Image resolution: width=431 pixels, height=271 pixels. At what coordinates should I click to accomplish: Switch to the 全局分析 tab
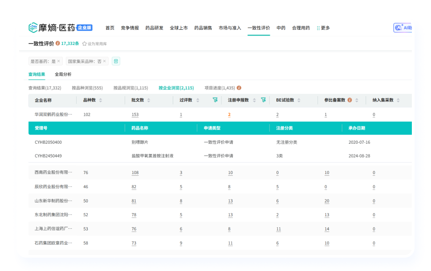(x=63, y=74)
